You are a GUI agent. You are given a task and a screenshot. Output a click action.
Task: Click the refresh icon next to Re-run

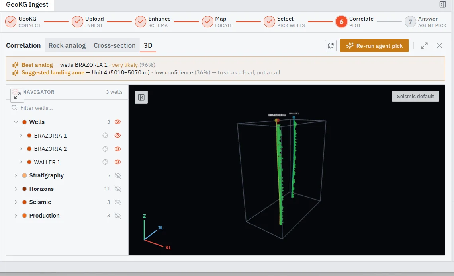tap(331, 46)
